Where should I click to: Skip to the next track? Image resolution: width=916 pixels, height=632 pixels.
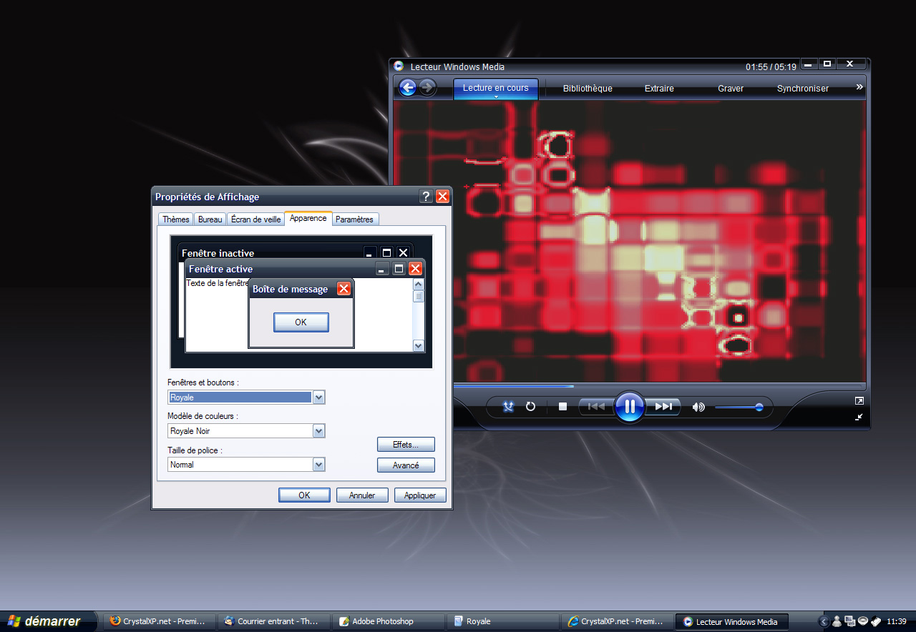pyautogui.click(x=663, y=407)
